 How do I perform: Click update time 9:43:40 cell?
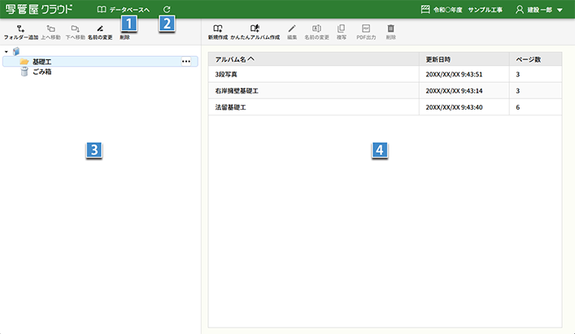tap(464, 107)
